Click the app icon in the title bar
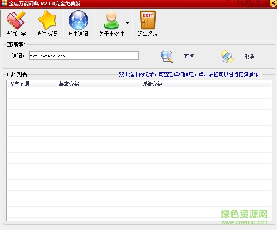 [4, 3]
